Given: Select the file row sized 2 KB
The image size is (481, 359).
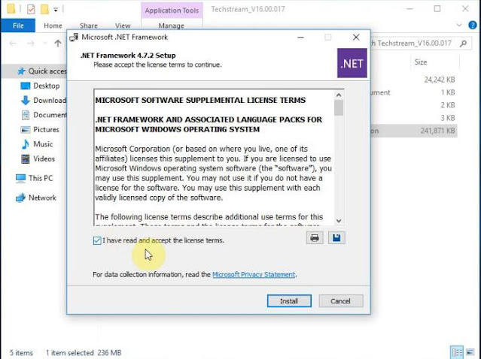Looking at the screenshot, I should (x=414, y=105).
